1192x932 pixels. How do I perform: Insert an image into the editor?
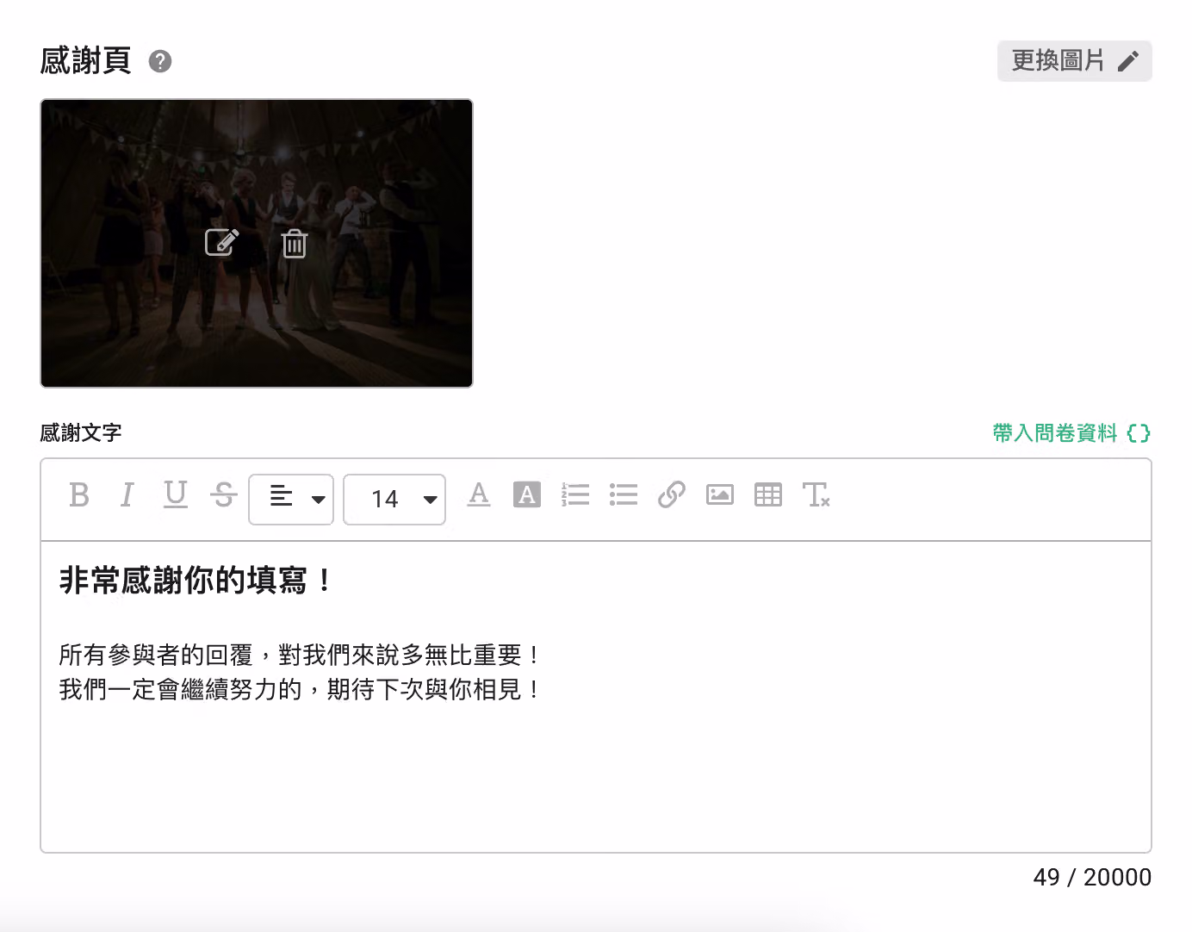[x=720, y=495]
